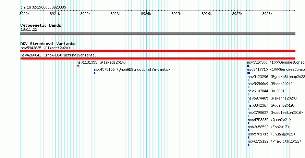The image size is (305, 158).
Task: Open nsv3342367 (Audano2019) label
Action: click(271, 105)
